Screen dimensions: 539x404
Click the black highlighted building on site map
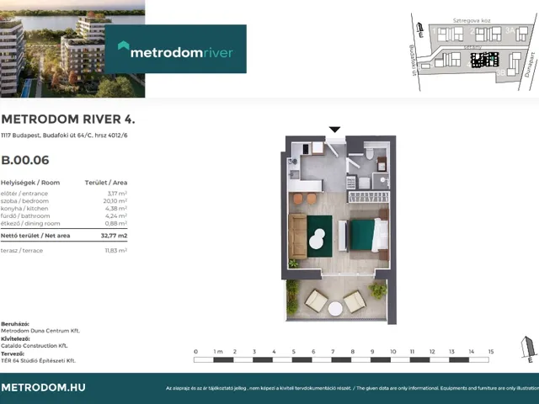pyautogui.click(x=485, y=60)
